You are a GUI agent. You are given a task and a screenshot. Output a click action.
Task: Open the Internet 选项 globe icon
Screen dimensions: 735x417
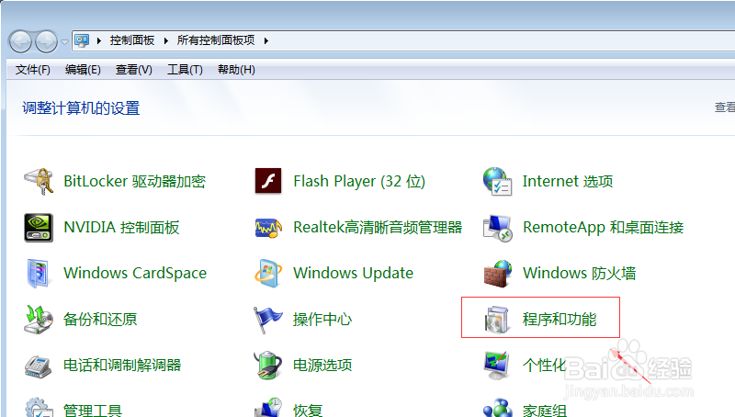(x=497, y=181)
